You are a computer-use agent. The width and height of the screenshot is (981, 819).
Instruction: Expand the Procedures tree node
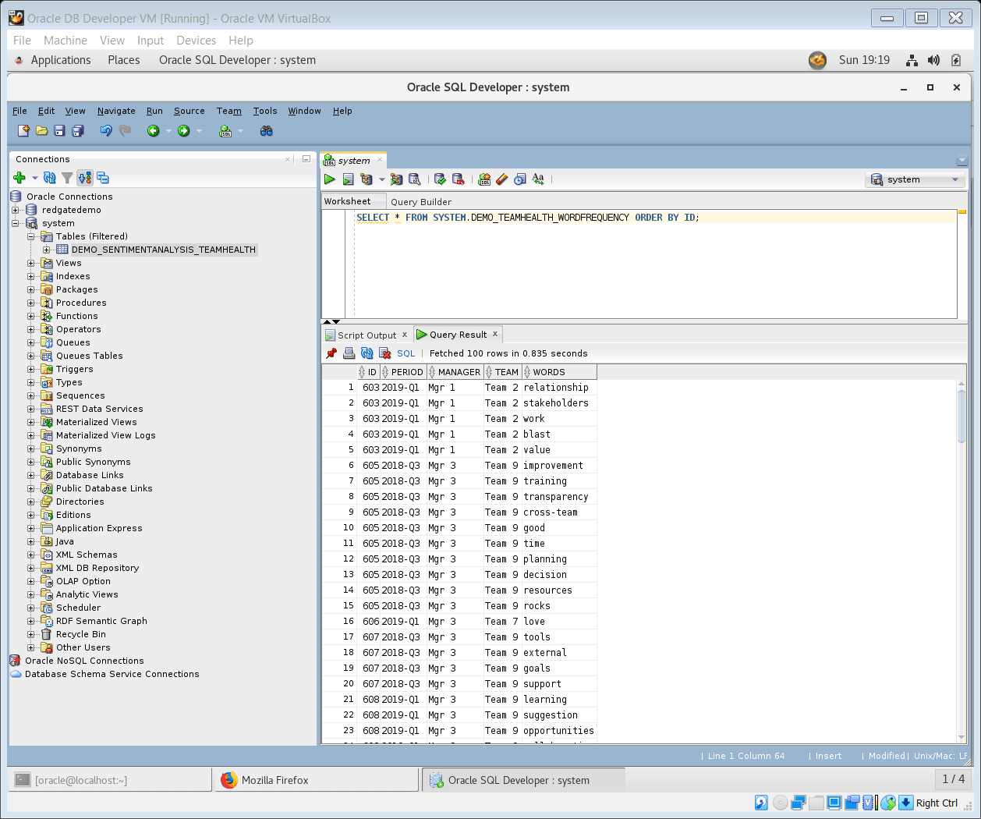click(30, 303)
